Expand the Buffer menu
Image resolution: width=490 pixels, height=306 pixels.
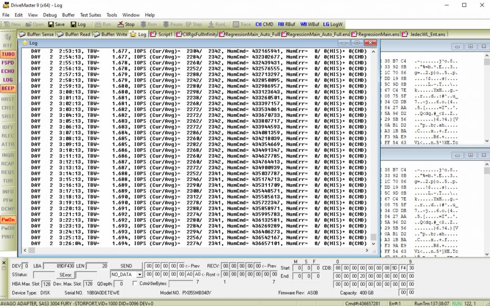pyautogui.click(x=68, y=15)
